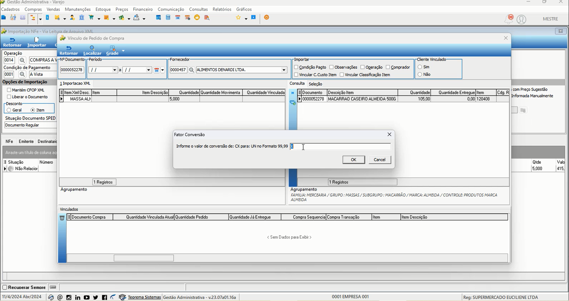Click the yellow star favorites icon

[x=238, y=18]
